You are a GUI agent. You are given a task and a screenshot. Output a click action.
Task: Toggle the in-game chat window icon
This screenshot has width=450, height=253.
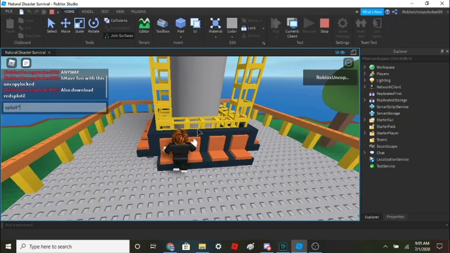[x=26, y=63]
